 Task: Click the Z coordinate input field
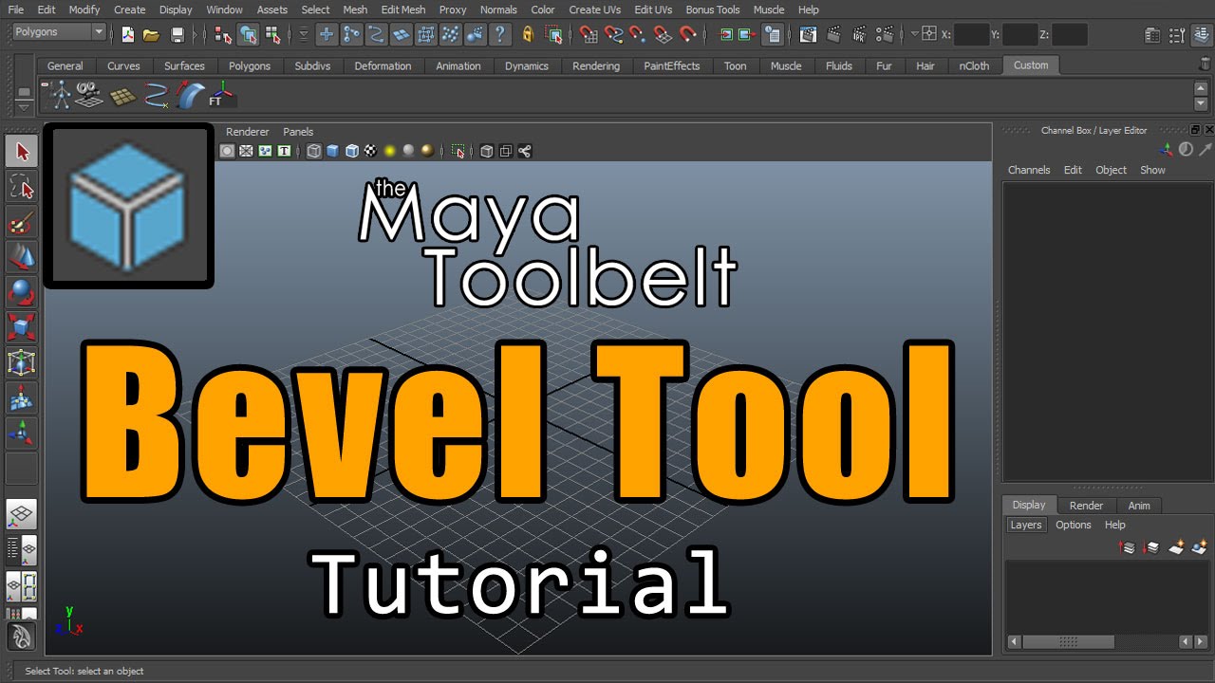pos(1070,35)
